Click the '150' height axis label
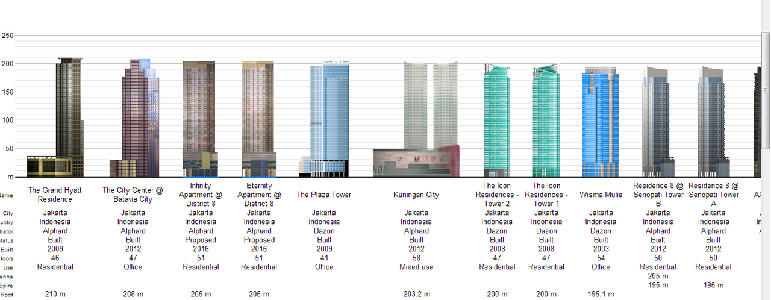 (7, 92)
